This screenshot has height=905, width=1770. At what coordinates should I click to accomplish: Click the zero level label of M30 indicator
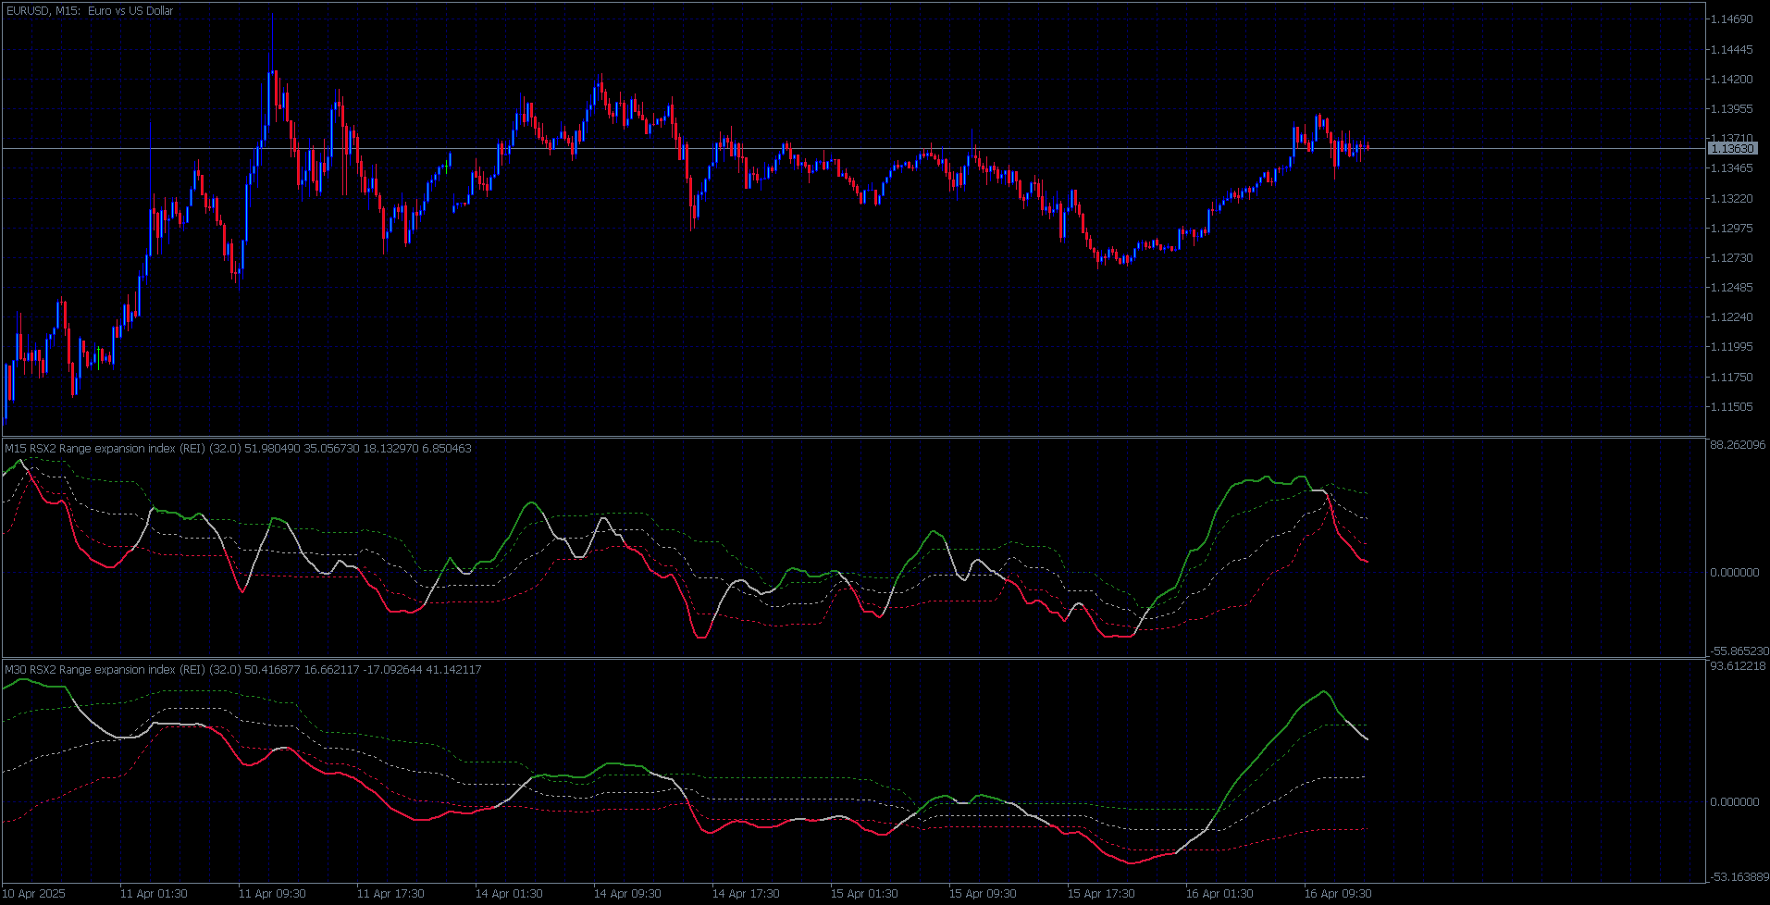1735,802
